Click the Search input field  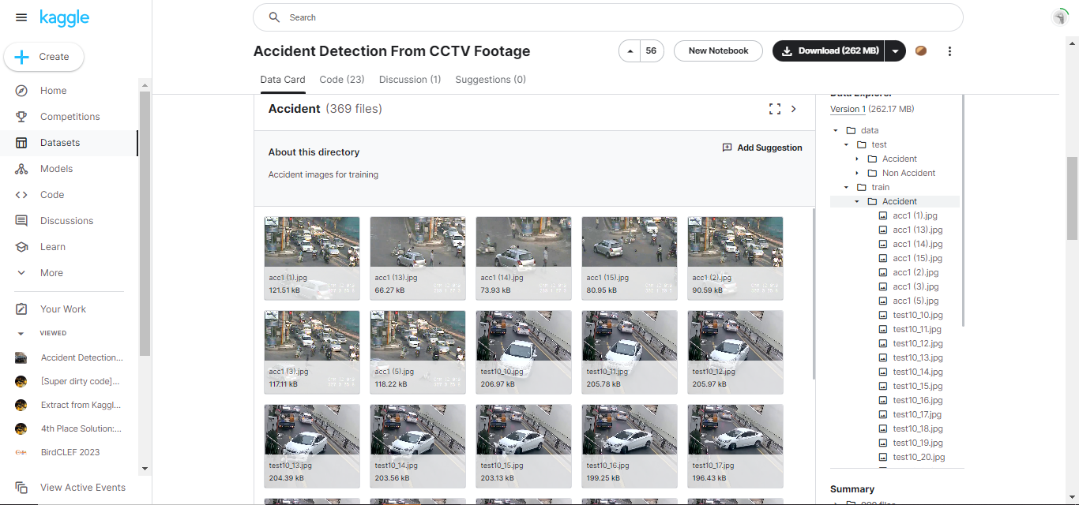(x=607, y=17)
